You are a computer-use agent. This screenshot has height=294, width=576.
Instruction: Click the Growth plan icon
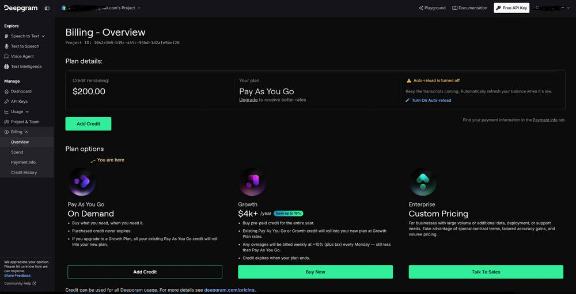pos(253,182)
